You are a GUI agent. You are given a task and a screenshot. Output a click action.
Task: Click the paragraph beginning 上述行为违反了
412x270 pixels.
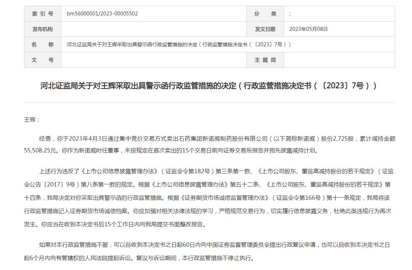click(209, 198)
